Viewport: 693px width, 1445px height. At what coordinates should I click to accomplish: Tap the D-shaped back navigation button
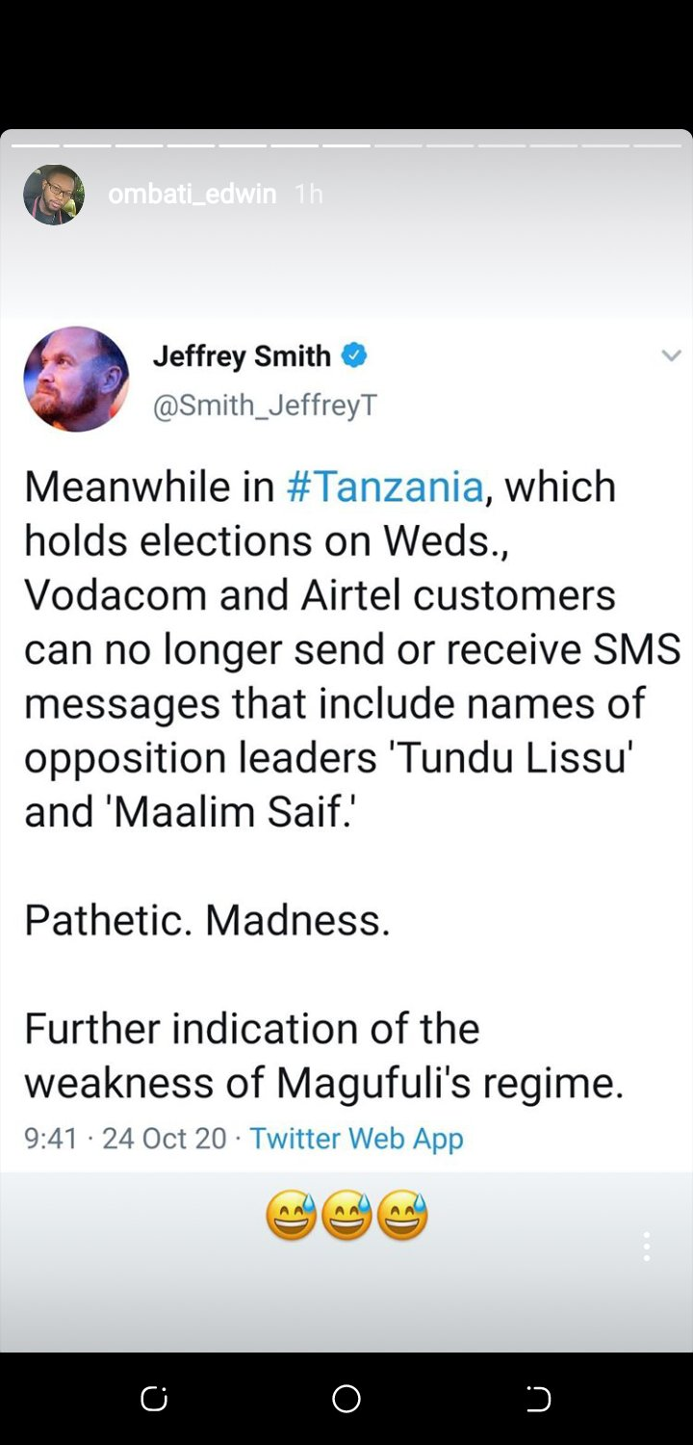[x=538, y=1399]
